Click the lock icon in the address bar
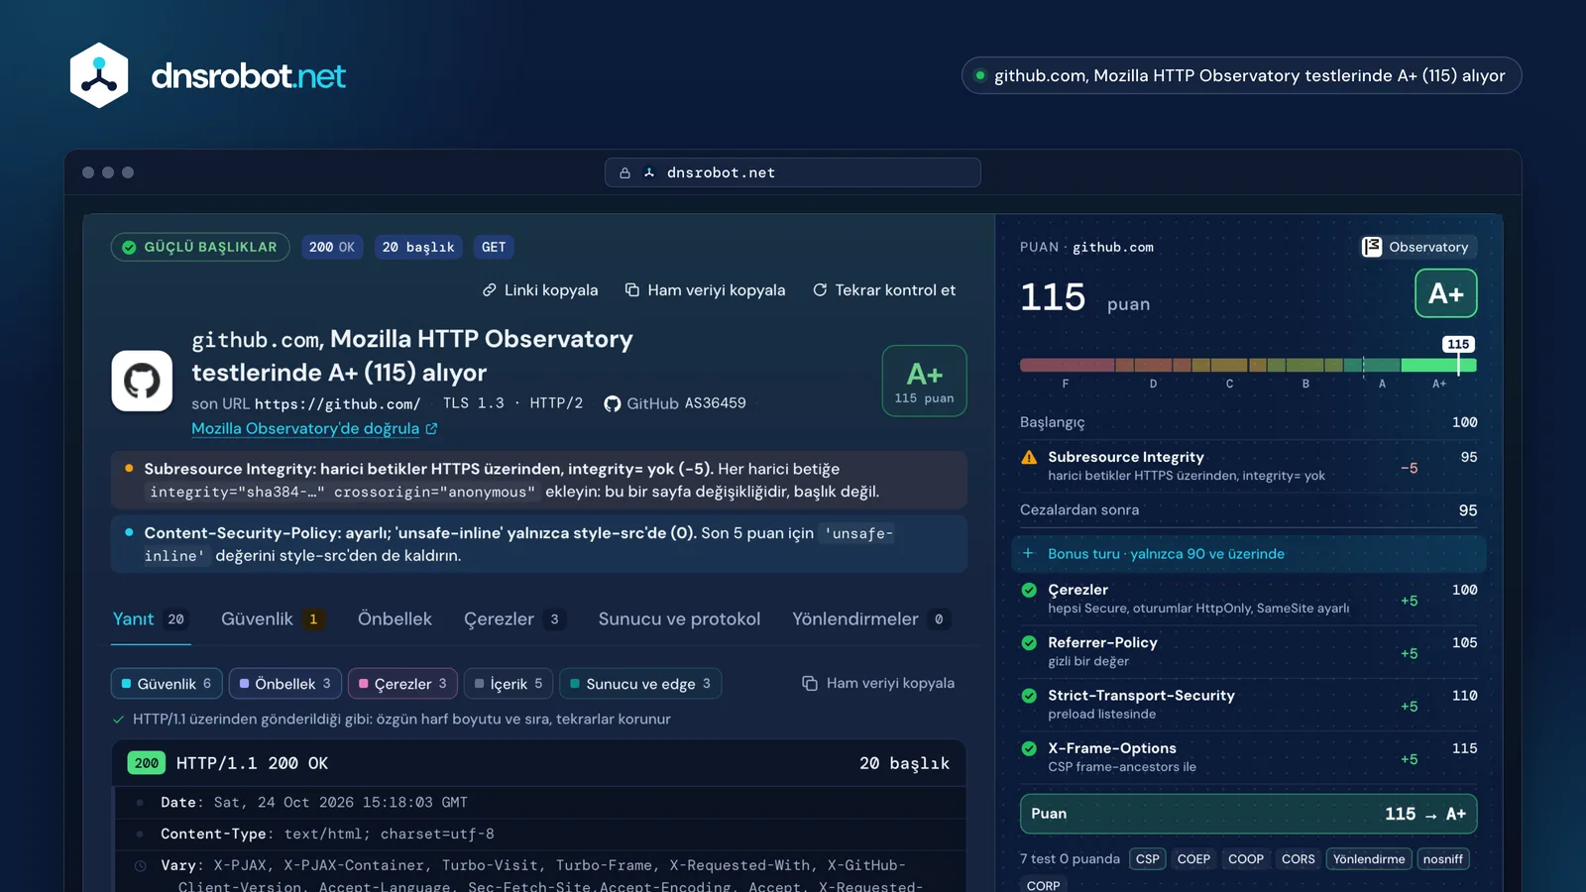This screenshot has height=892, width=1586. 624,172
